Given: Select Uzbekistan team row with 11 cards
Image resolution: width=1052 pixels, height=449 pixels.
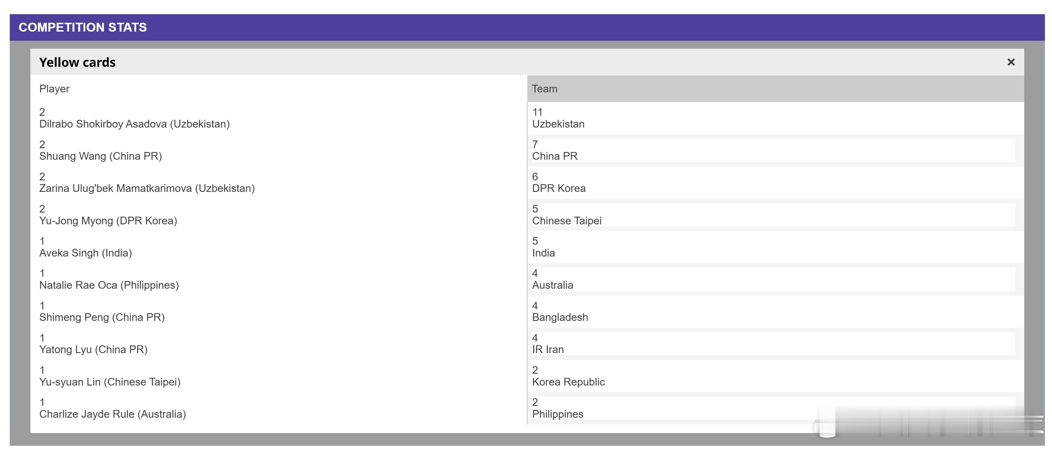Looking at the screenshot, I should (x=558, y=124).
